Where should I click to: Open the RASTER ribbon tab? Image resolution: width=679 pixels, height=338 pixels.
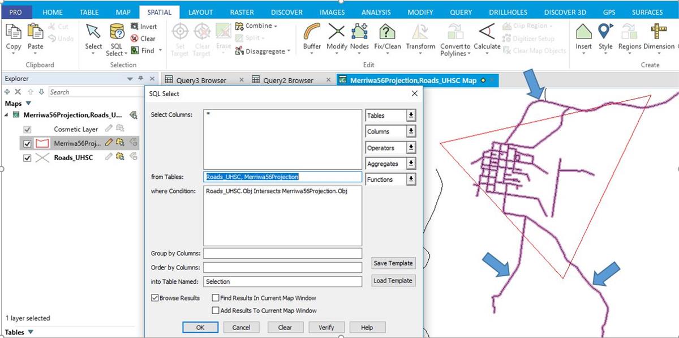pyautogui.click(x=242, y=12)
